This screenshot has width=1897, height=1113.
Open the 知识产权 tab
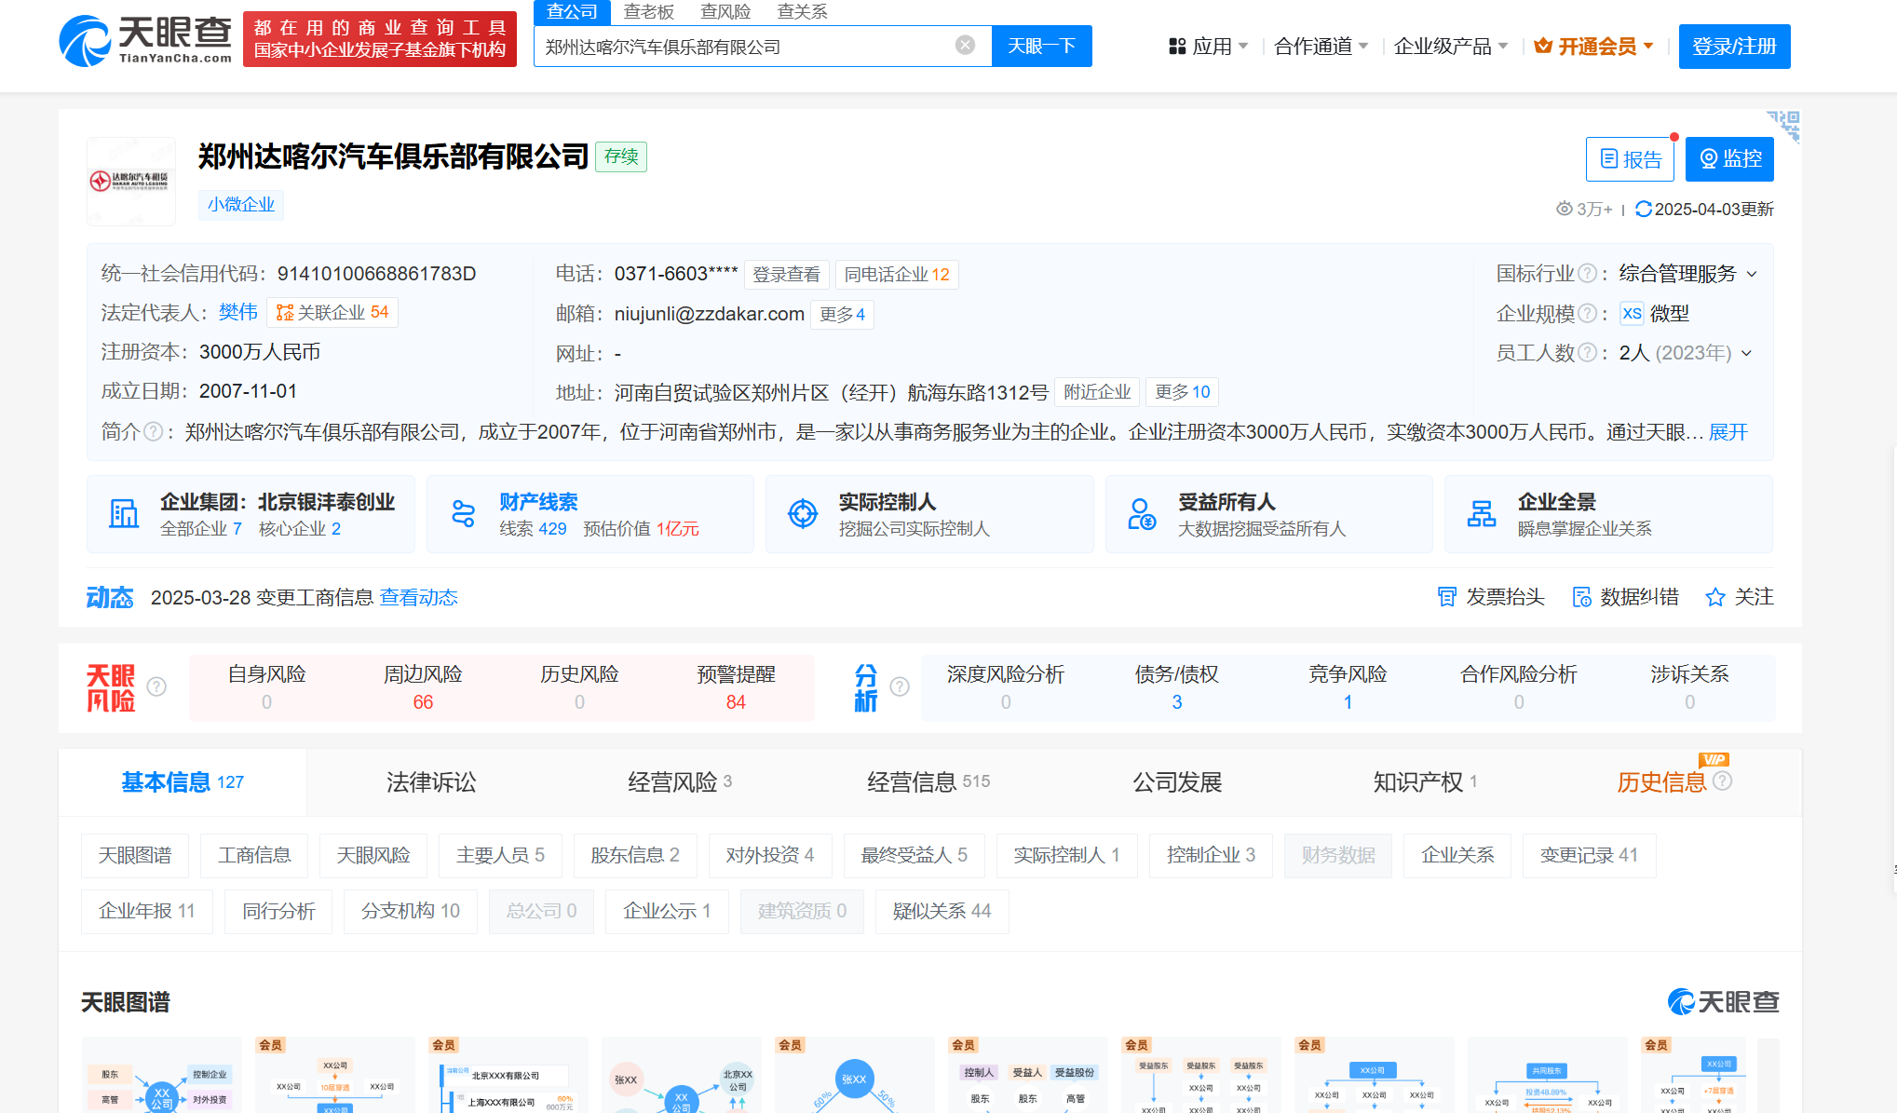pos(1424,782)
